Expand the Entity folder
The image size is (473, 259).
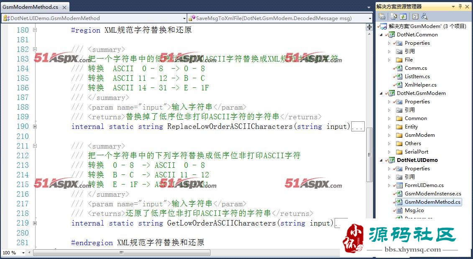[x=389, y=127]
